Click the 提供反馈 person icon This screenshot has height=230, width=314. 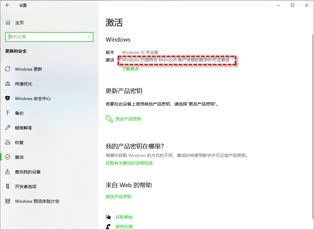[108, 227]
